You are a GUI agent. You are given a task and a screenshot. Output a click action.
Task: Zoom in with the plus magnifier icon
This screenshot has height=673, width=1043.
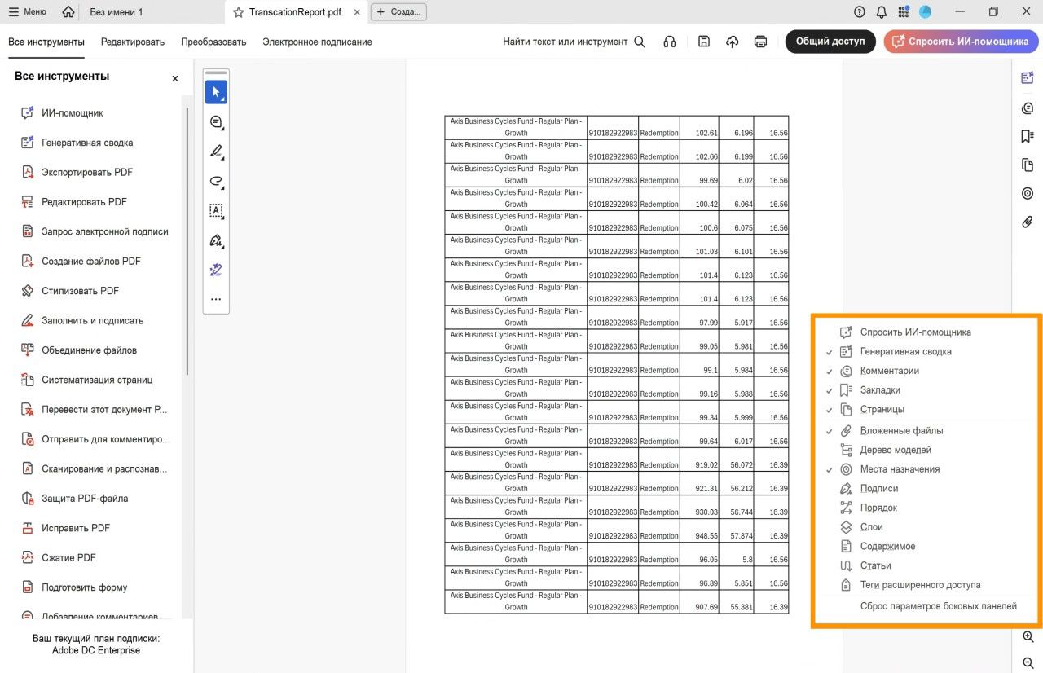click(x=1028, y=637)
